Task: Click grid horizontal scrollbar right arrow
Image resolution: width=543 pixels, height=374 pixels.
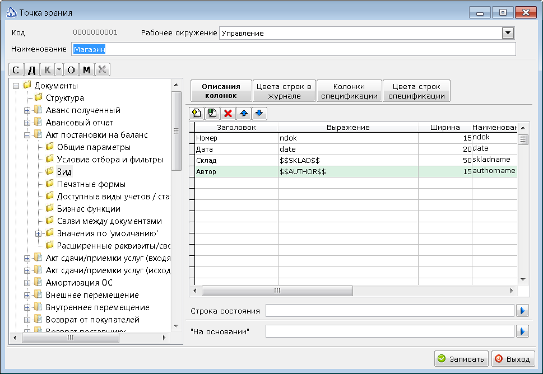Action: pos(512,291)
